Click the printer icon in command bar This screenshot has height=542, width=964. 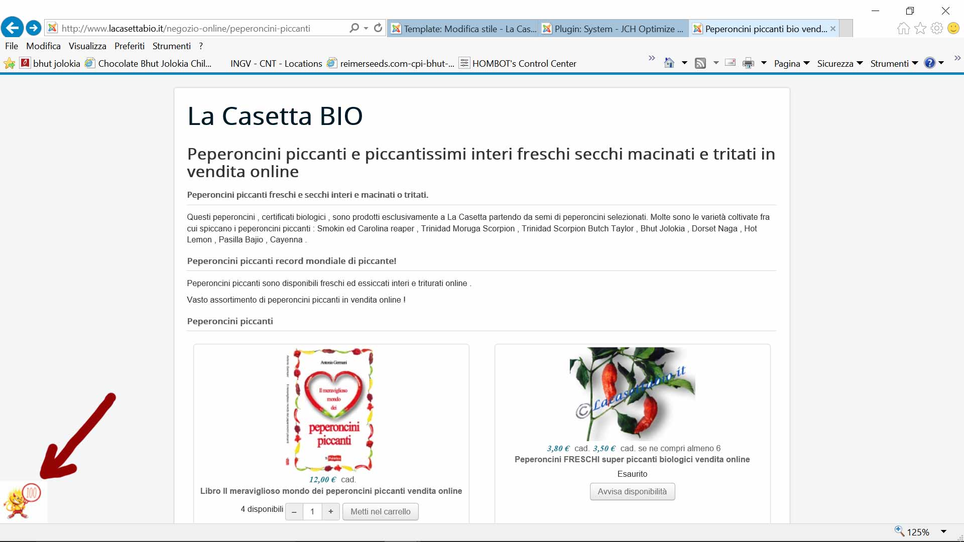click(x=748, y=63)
